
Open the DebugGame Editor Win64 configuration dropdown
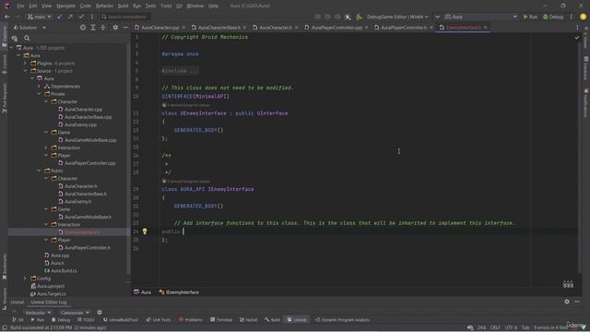pyautogui.click(x=397, y=17)
